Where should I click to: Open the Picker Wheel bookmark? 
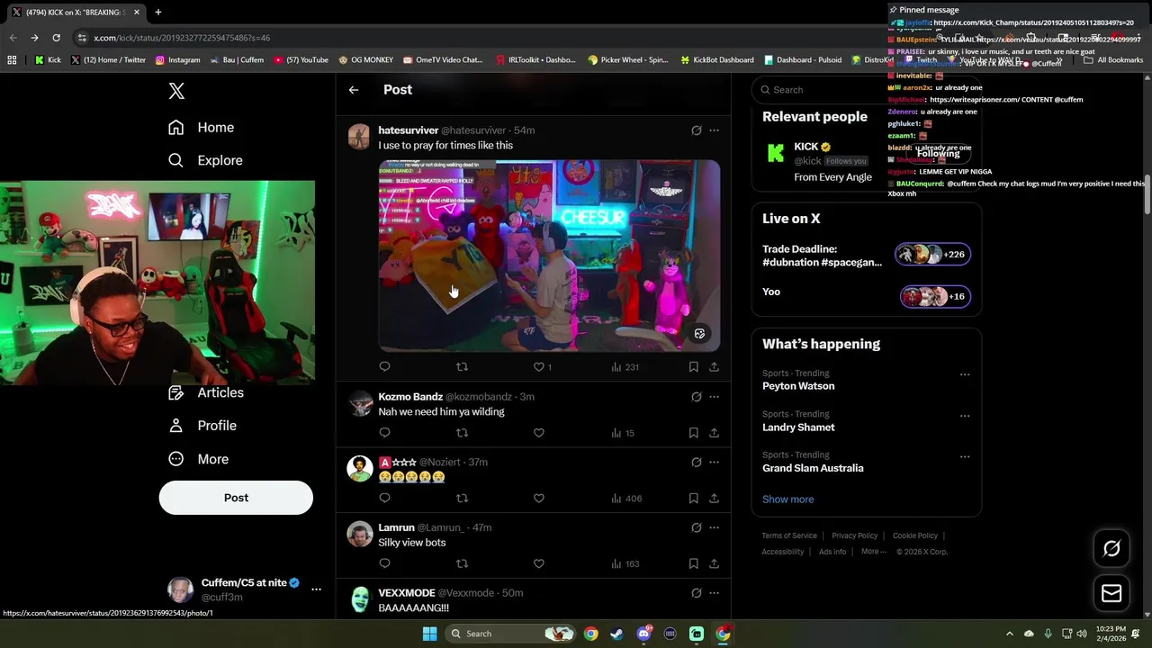point(627,60)
